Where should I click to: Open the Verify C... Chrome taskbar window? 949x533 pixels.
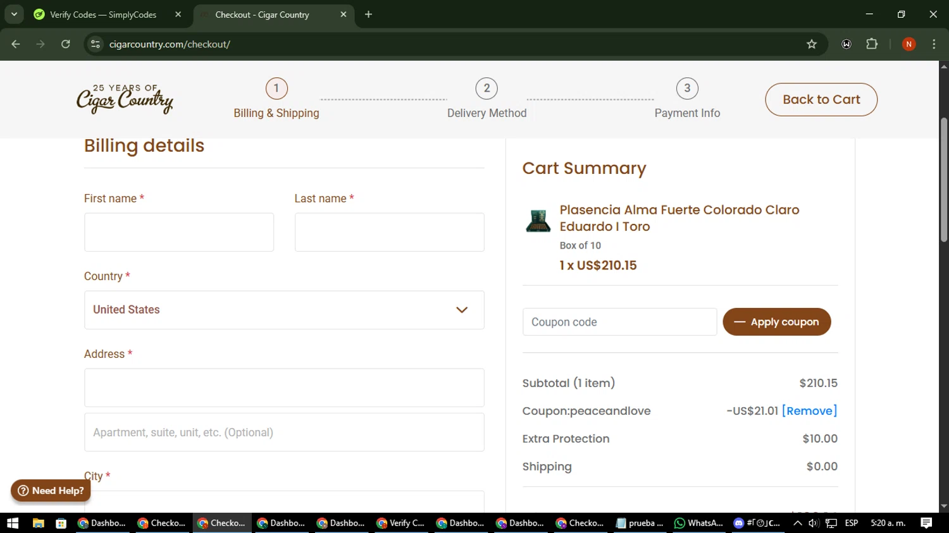click(400, 523)
